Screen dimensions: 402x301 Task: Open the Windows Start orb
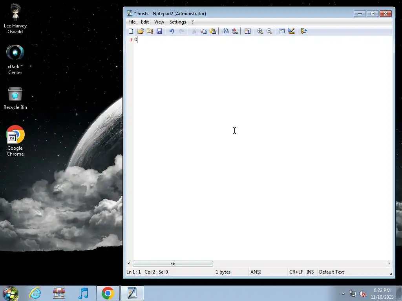click(11, 293)
